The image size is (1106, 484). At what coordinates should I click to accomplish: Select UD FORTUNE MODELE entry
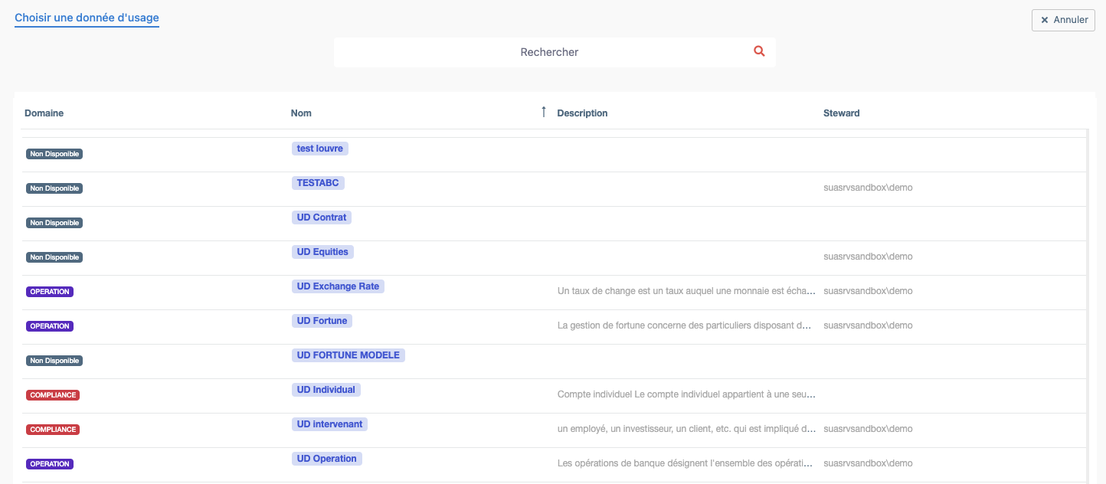[348, 355]
